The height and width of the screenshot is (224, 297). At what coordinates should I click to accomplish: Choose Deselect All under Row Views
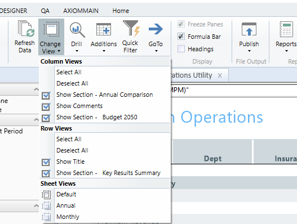coord(72,150)
